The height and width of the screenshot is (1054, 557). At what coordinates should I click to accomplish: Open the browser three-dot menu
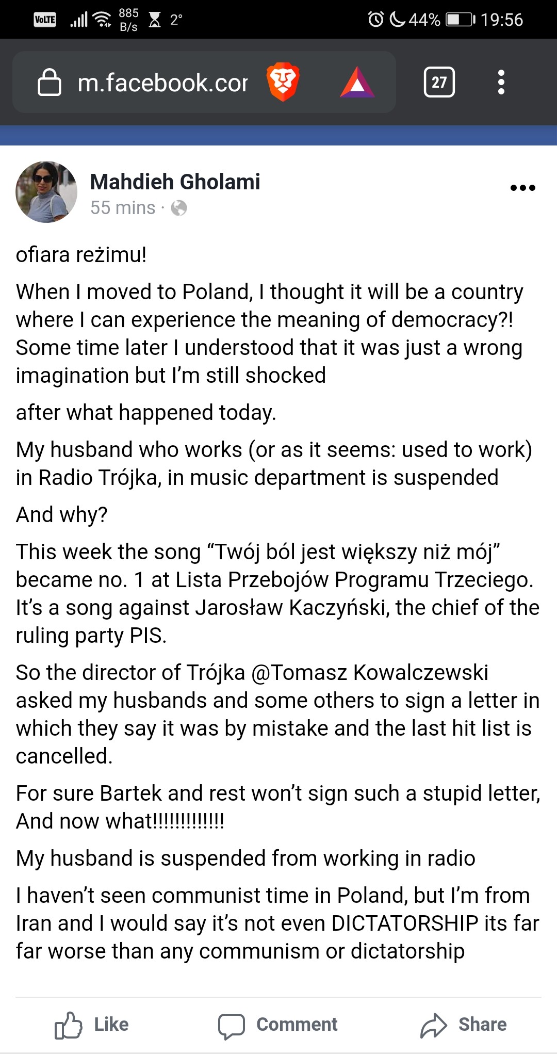click(501, 82)
